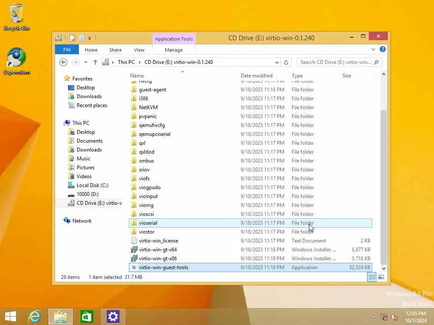Open Videos under This PC
The height and width of the screenshot is (325, 434).
tap(84, 176)
